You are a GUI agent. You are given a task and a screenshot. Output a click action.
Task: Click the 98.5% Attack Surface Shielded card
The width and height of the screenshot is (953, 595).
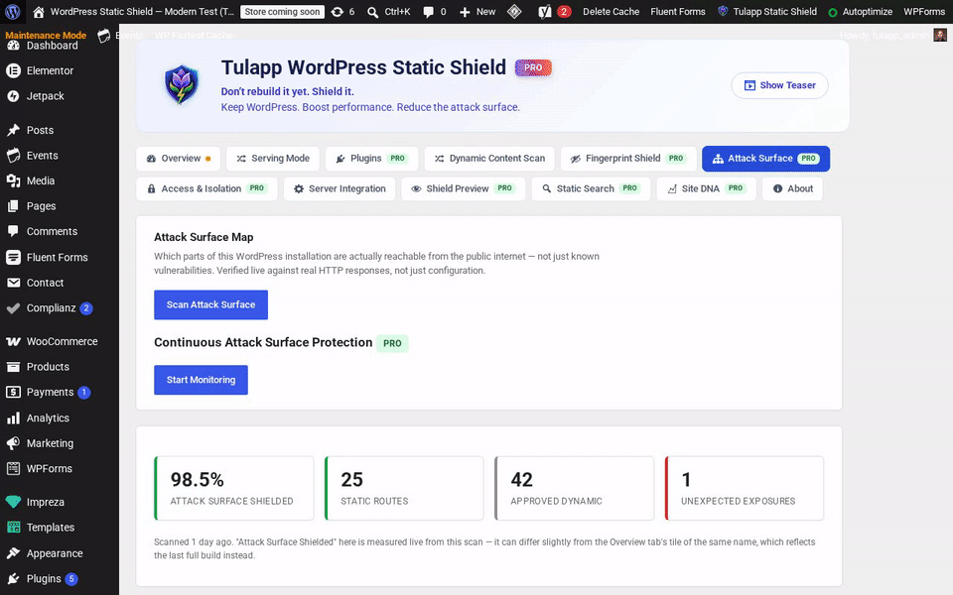click(234, 488)
